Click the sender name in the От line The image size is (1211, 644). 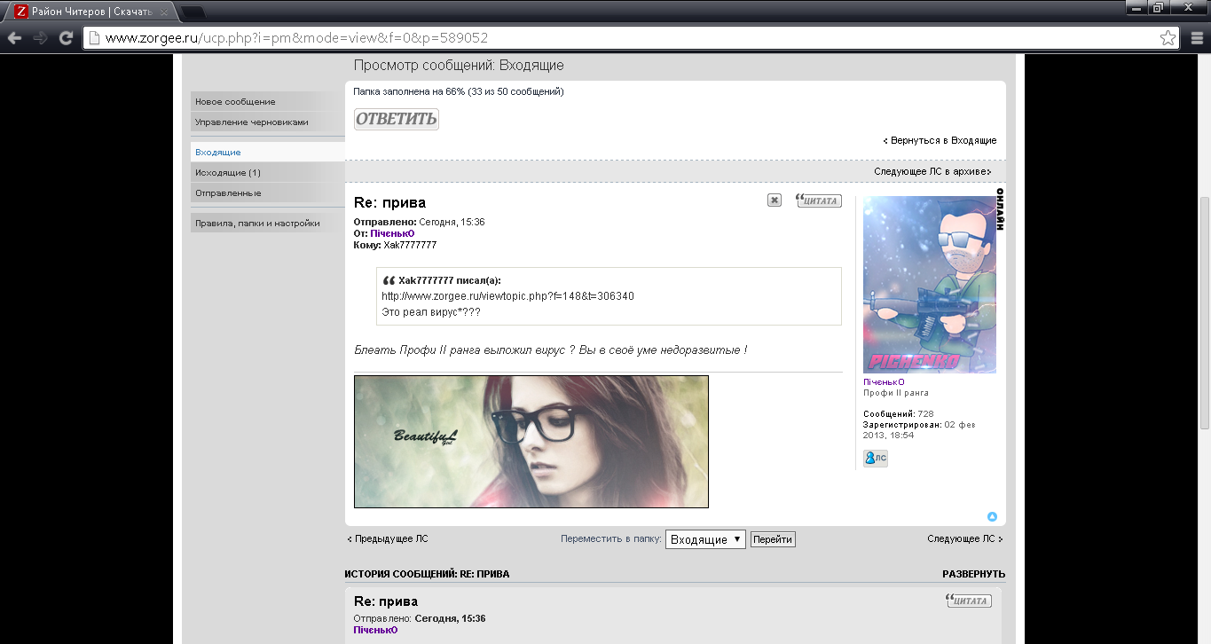pyautogui.click(x=392, y=233)
